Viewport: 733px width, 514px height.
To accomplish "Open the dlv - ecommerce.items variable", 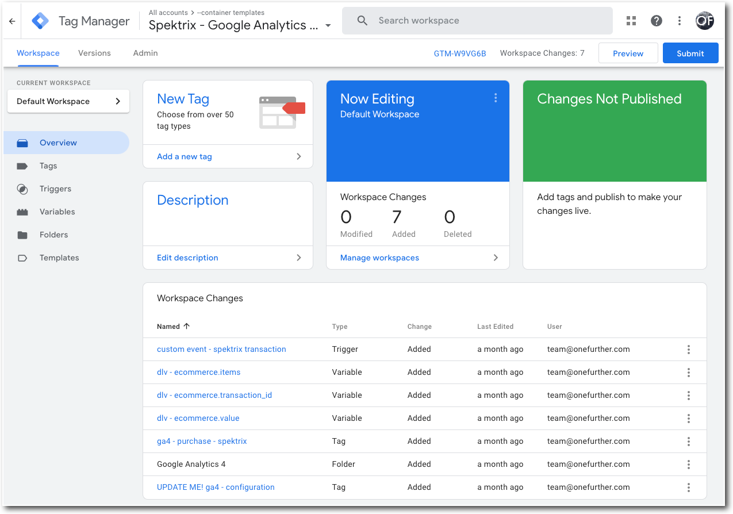I will [198, 372].
